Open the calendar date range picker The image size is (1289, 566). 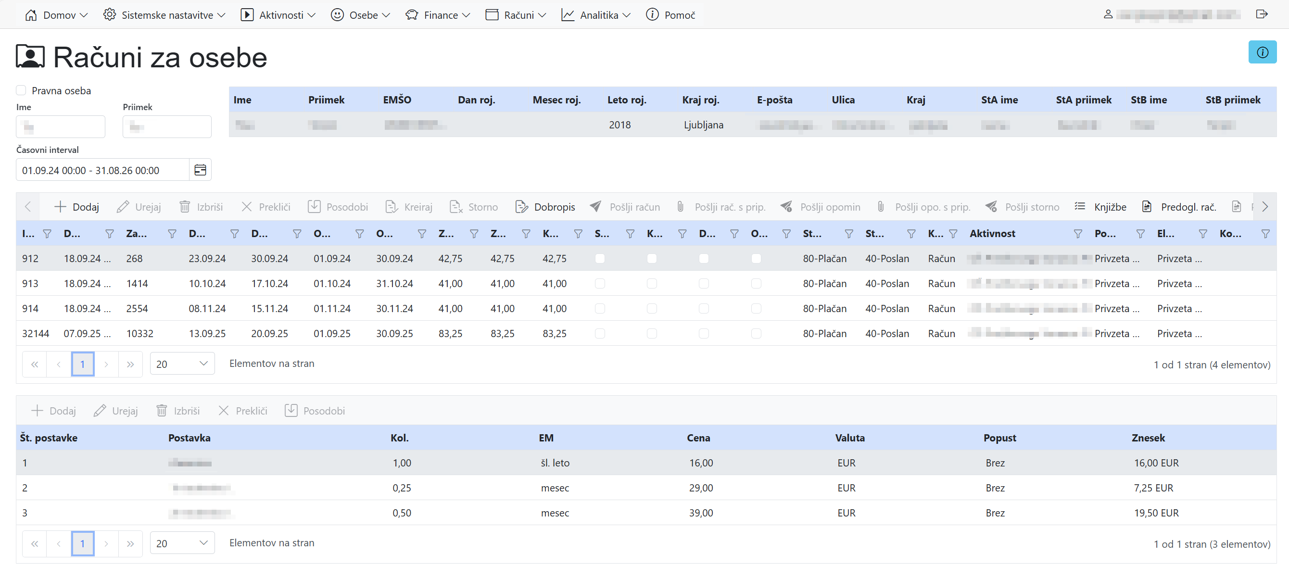point(200,170)
